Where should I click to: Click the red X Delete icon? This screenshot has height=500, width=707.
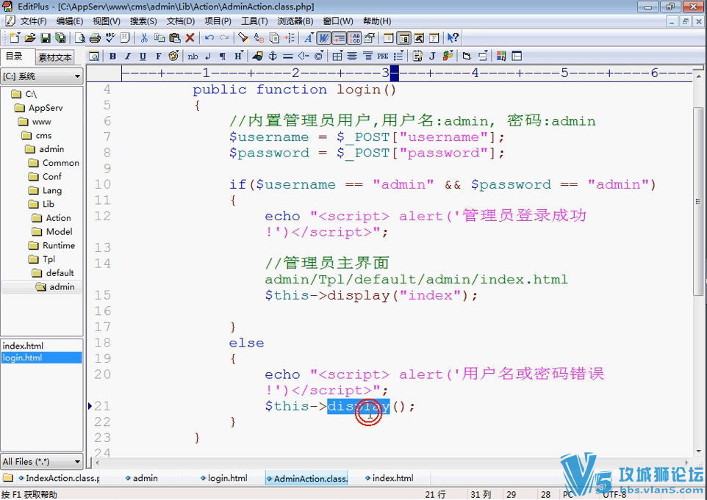(190, 38)
